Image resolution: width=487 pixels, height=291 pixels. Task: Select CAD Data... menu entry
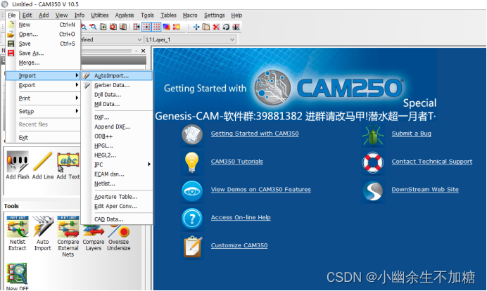tap(117, 219)
